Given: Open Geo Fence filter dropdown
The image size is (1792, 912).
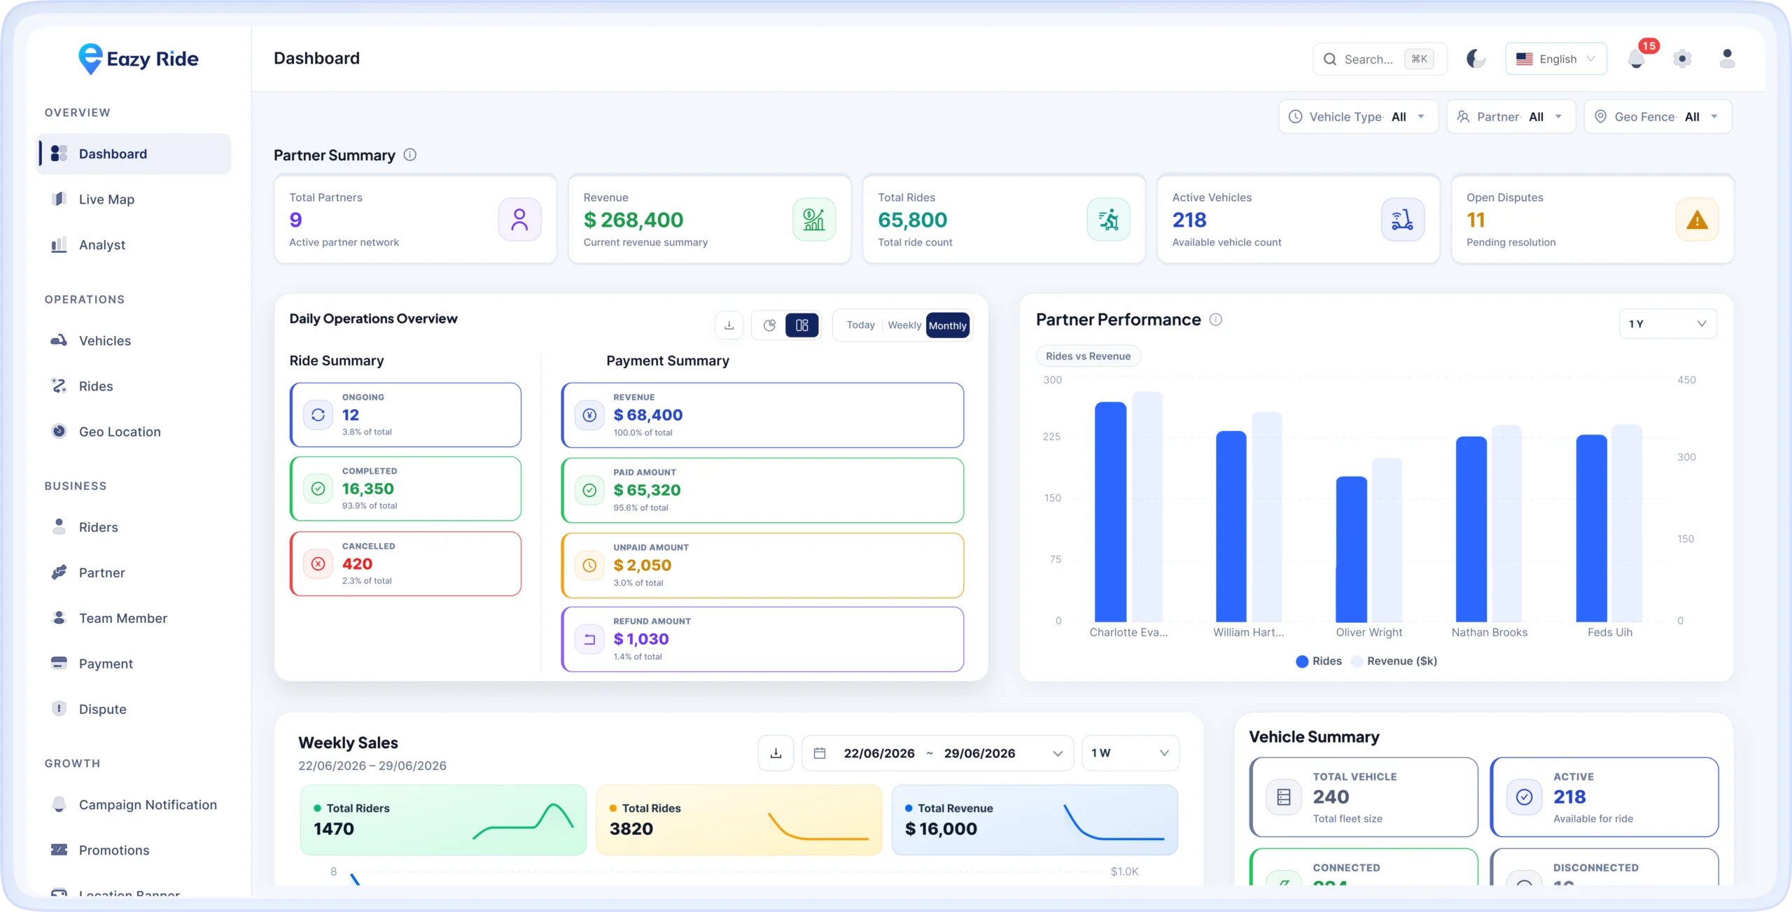Looking at the screenshot, I should (1658, 117).
